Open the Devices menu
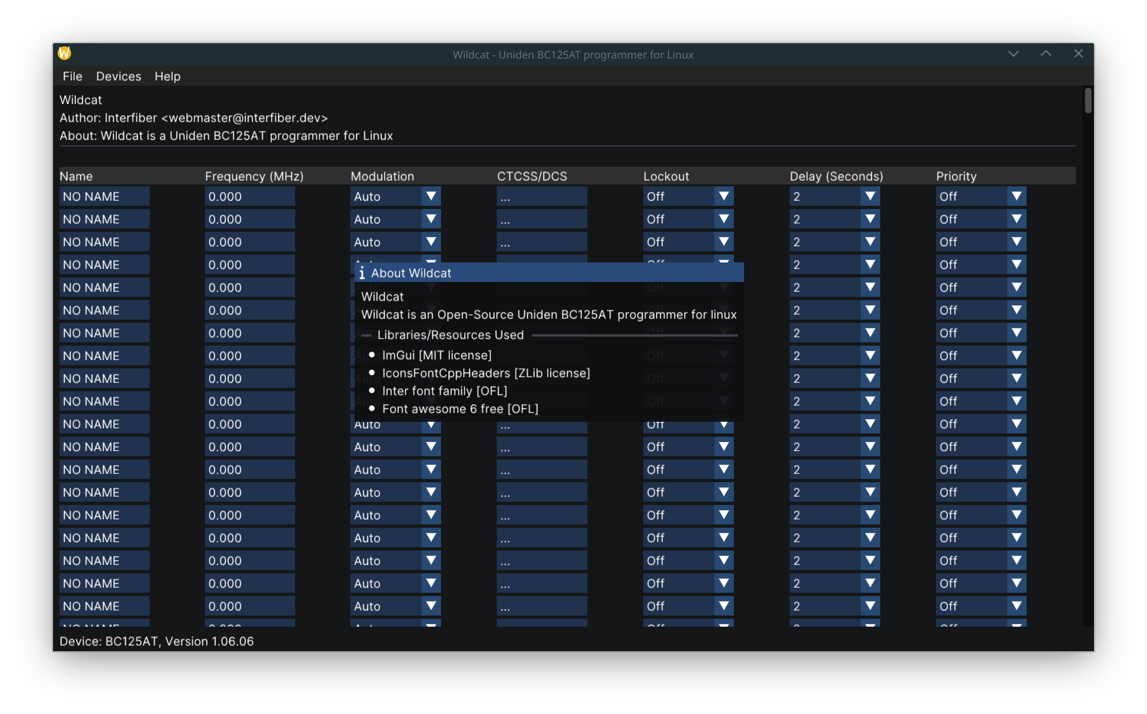The height and width of the screenshot is (714, 1147). [x=119, y=76]
